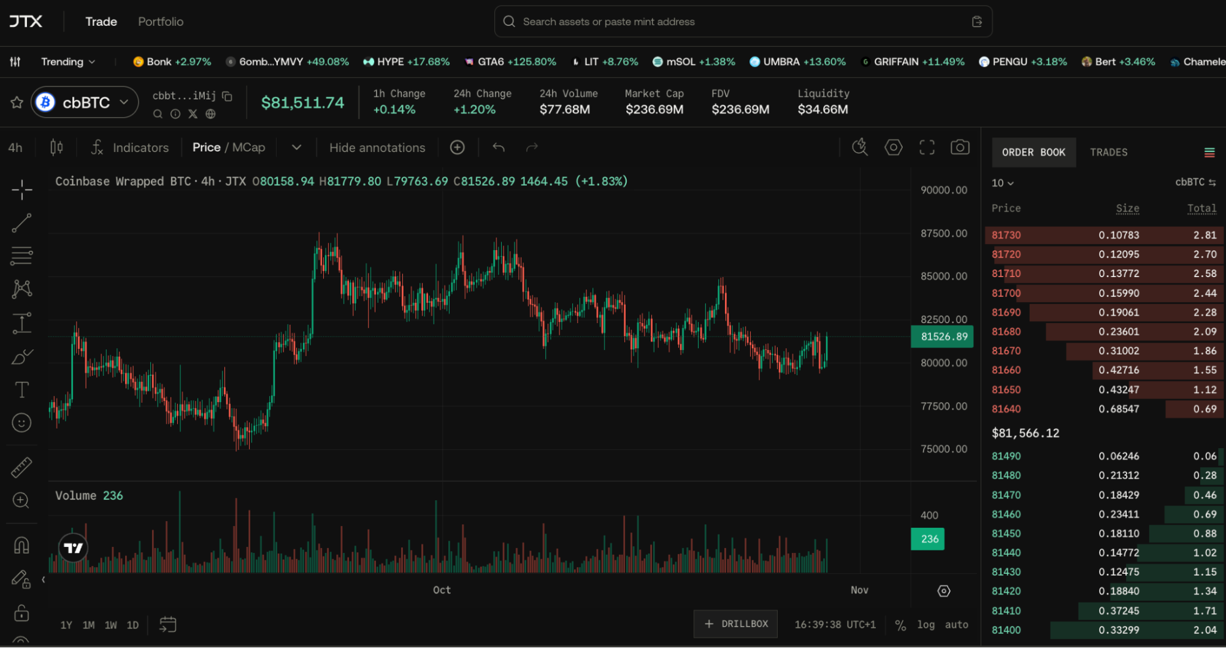Expand the Trending list dropdown
The height and width of the screenshot is (648, 1226).
[67, 61]
